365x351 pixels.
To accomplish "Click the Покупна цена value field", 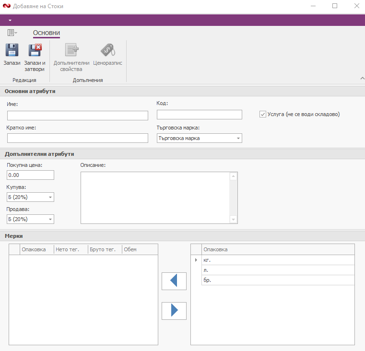I will tap(30, 175).
